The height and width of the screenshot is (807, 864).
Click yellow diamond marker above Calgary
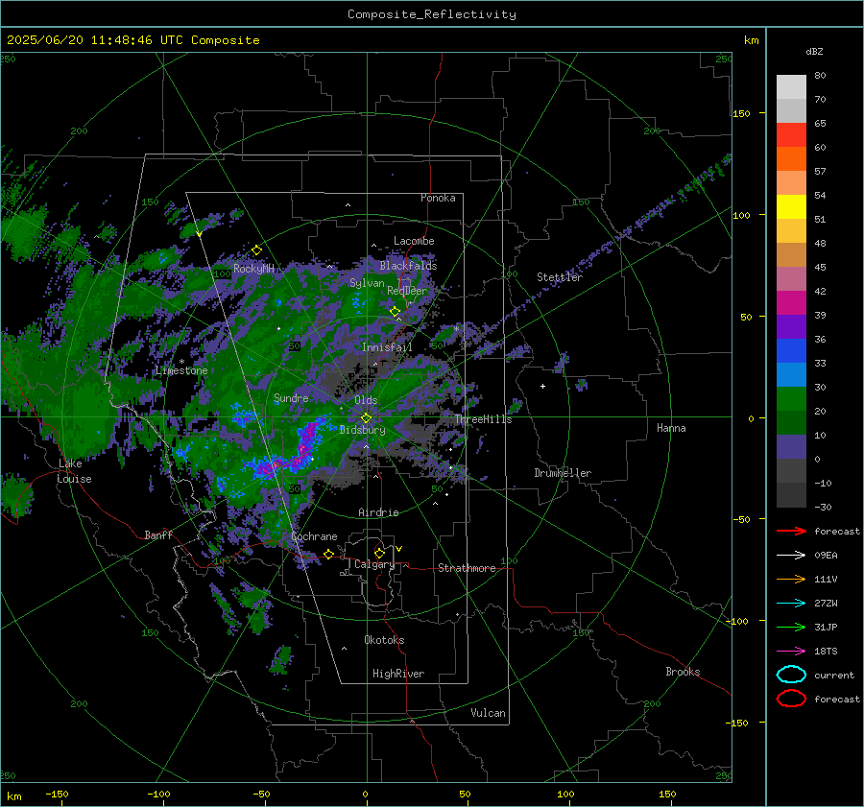pyautogui.click(x=379, y=553)
